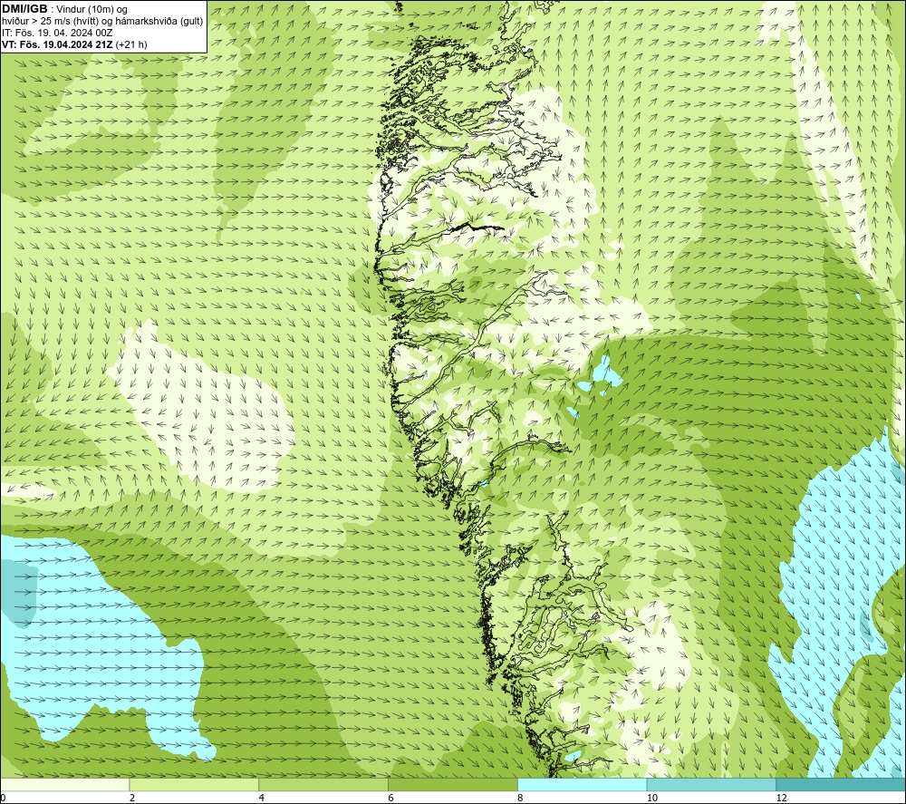Click the '2' scale label

point(132,798)
